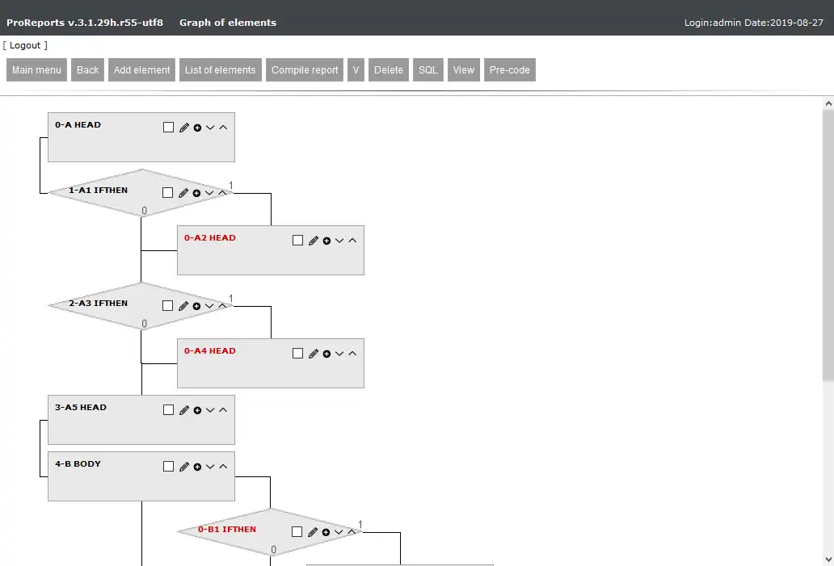Click the down chevron on 0-A4 HEAD
This screenshot has height=566, width=834.
[339, 354]
